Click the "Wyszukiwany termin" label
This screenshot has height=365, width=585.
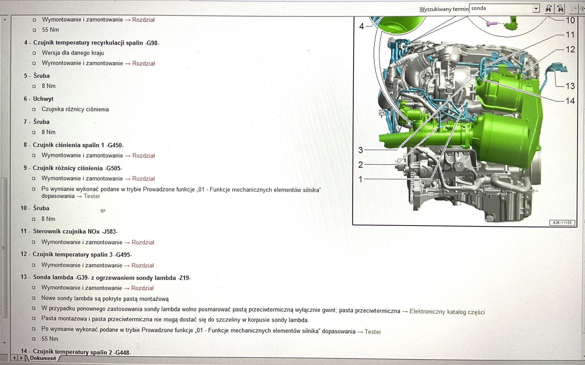(x=444, y=9)
